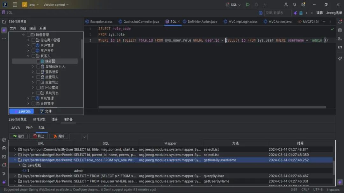Open the Debug bug icon in toolbar
Viewport: 344px width, 193px height.
point(256,5)
